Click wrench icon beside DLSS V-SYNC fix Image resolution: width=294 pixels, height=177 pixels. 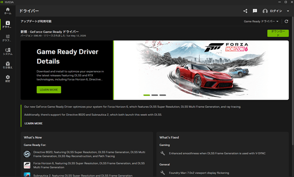click(x=163, y=153)
